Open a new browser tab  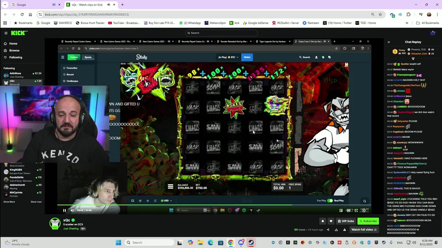[122, 5]
